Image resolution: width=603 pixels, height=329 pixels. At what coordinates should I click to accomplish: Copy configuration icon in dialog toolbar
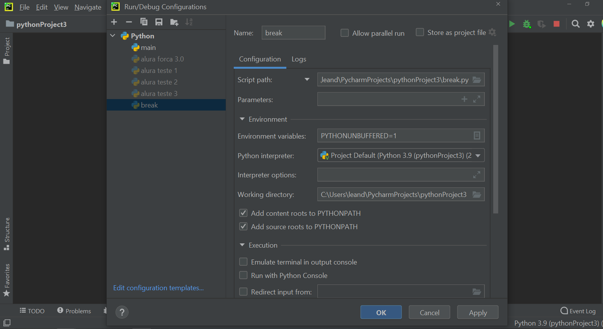(x=144, y=22)
